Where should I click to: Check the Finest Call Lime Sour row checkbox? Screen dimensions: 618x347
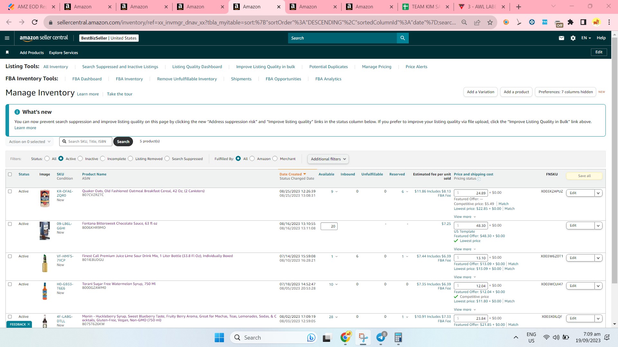point(10,256)
